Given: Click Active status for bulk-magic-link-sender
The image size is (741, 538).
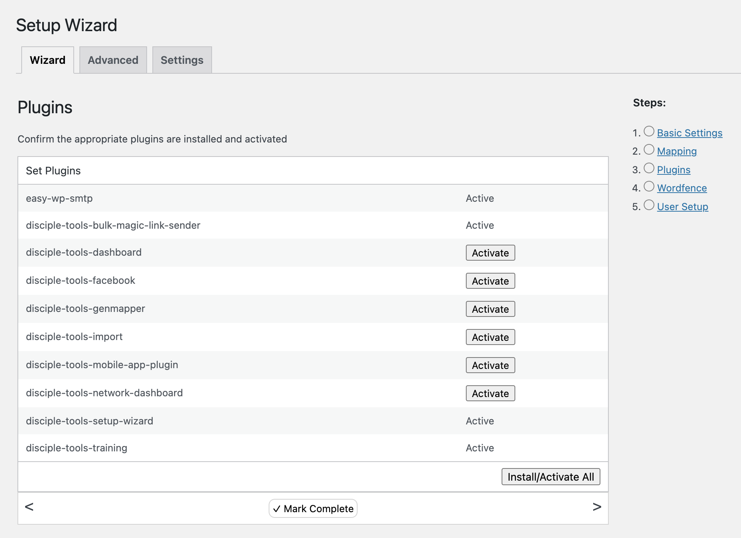Looking at the screenshot, I should pyautogui.click(x=480, y=225).
